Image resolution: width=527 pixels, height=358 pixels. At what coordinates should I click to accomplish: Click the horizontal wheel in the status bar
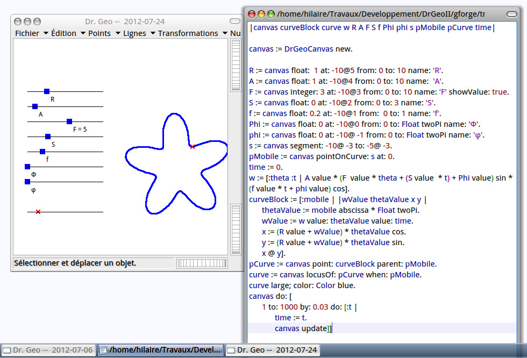(x=202, y=263)
